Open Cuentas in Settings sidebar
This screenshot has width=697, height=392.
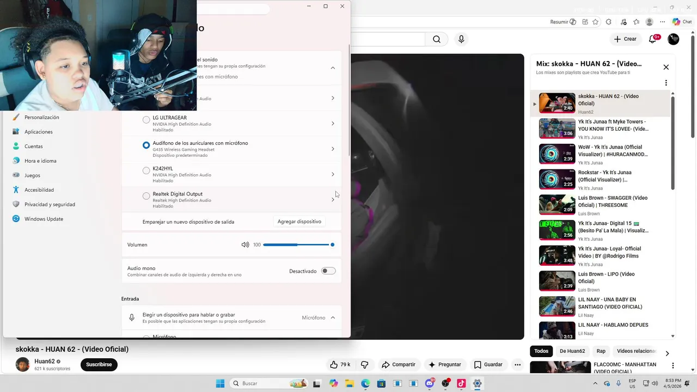[x=34, y=146]
